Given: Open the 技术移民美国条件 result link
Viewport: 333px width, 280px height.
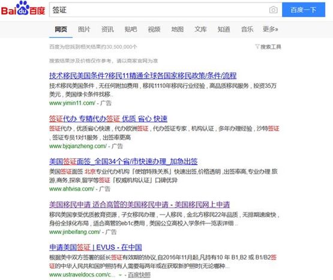Looking at the screenshot, I should (143, 76).
